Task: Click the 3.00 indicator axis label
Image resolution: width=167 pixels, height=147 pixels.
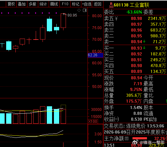Action: 98,134
